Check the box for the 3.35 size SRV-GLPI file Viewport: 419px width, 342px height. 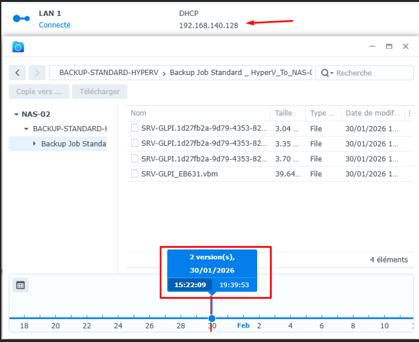click(135, 143)
